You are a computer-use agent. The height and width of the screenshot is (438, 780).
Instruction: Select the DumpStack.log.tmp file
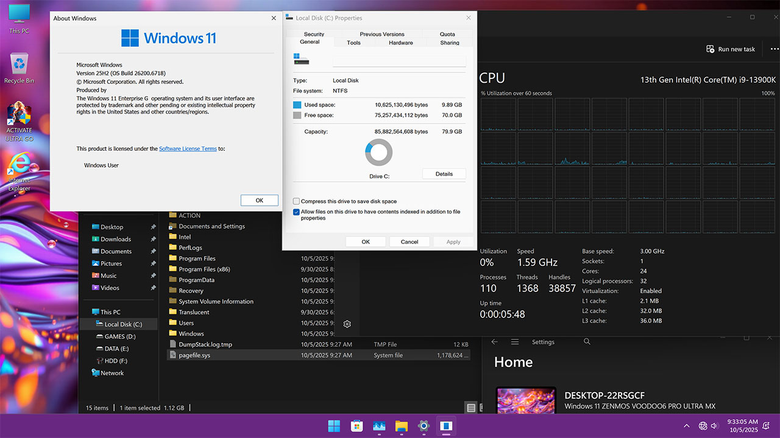[319, 344]
